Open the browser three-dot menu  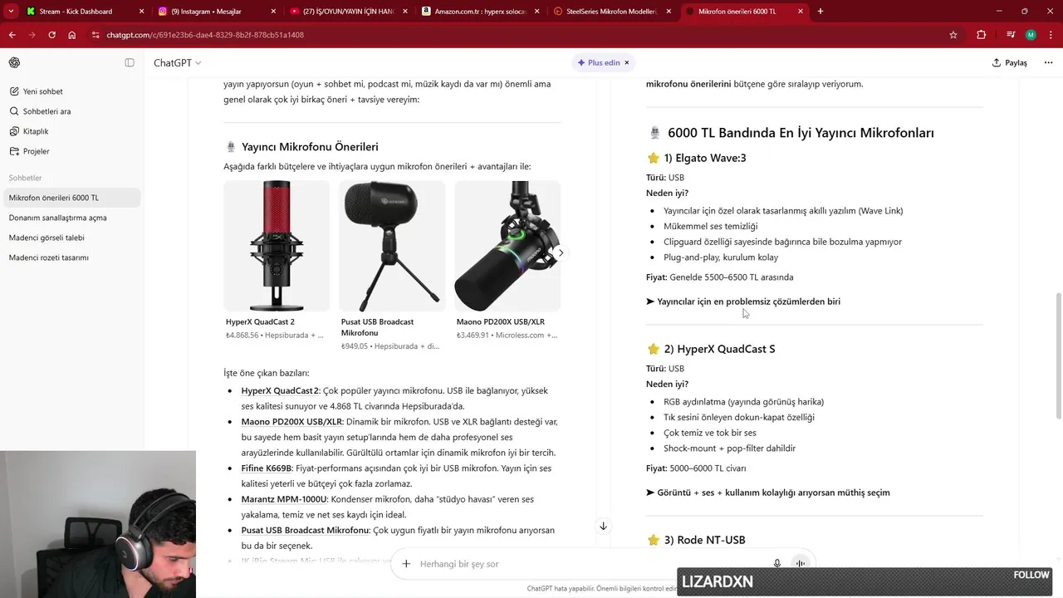[1051, 35]
